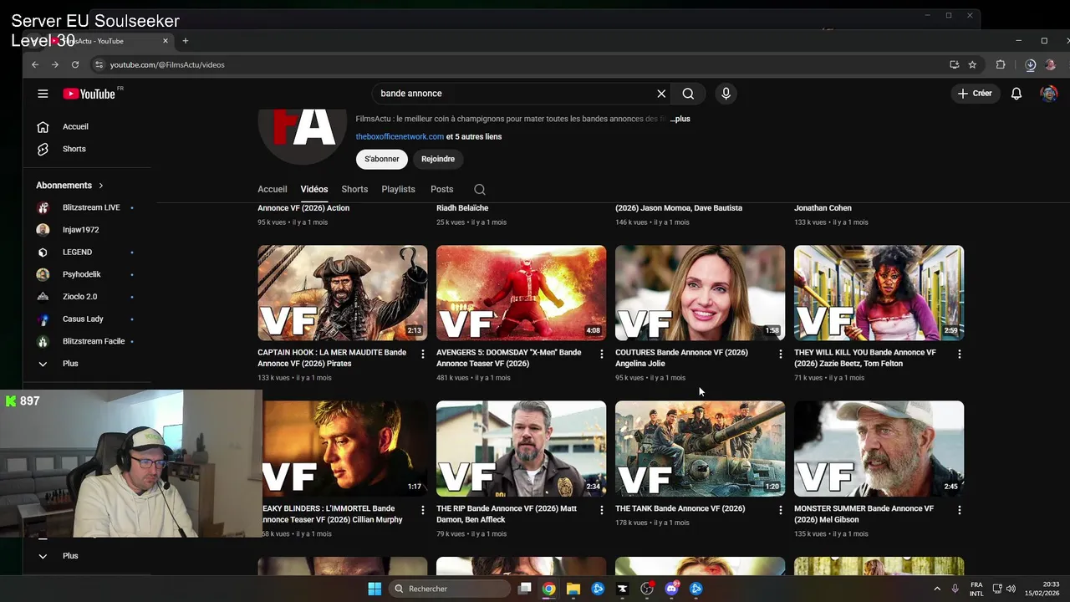Click the Rejoindre button
Viewport: 1070px width, 602px height.
pyautogui.click(x=438, y=159)
